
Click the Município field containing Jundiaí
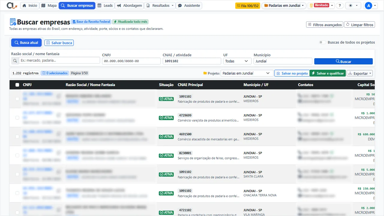(x=283, y=61)
